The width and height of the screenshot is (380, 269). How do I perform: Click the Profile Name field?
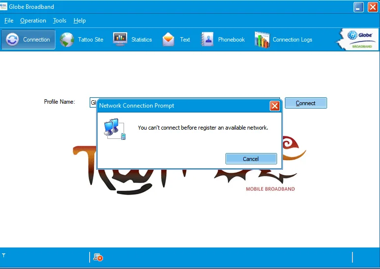[x=185, y=103]
